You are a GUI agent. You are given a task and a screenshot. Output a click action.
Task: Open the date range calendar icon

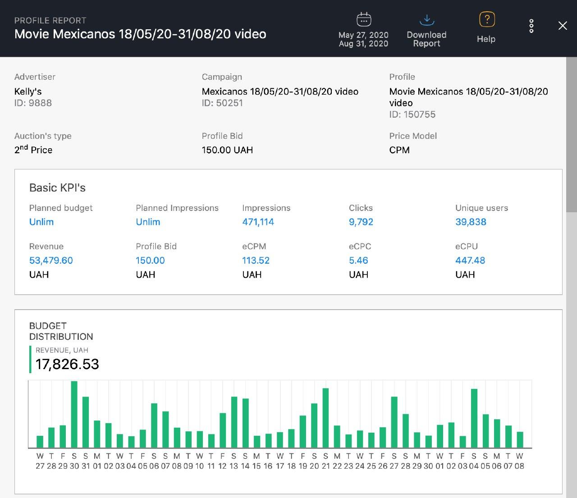(x=363, y=19)
